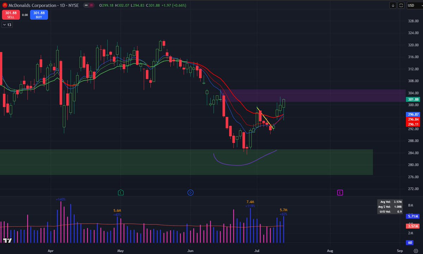The height and width of the screenshot is (254, 423).
Task: Select the purple resistance zone rectangle
Action: click(x=314, y=95)
